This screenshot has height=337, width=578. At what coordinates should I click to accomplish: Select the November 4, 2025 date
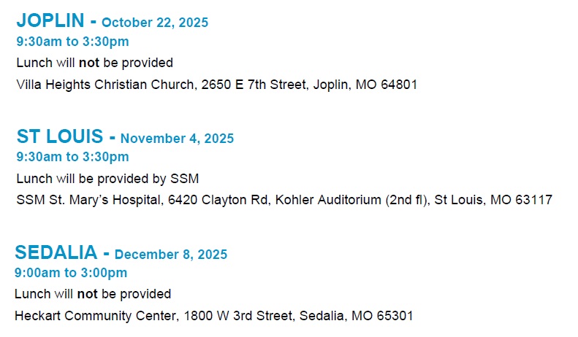(177, 138)
